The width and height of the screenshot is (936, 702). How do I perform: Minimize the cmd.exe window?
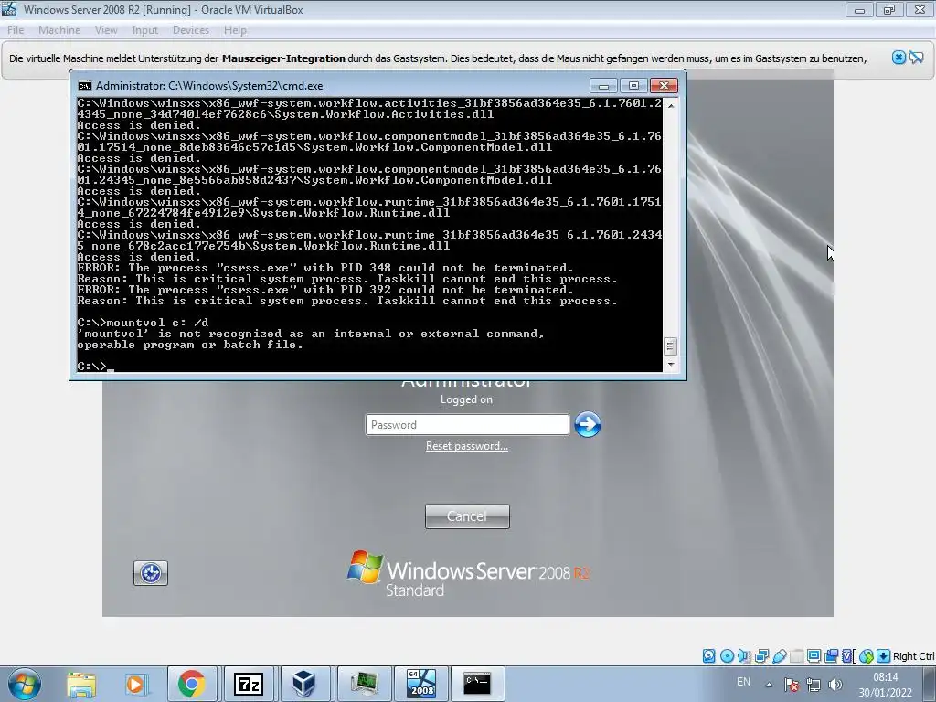603,86
